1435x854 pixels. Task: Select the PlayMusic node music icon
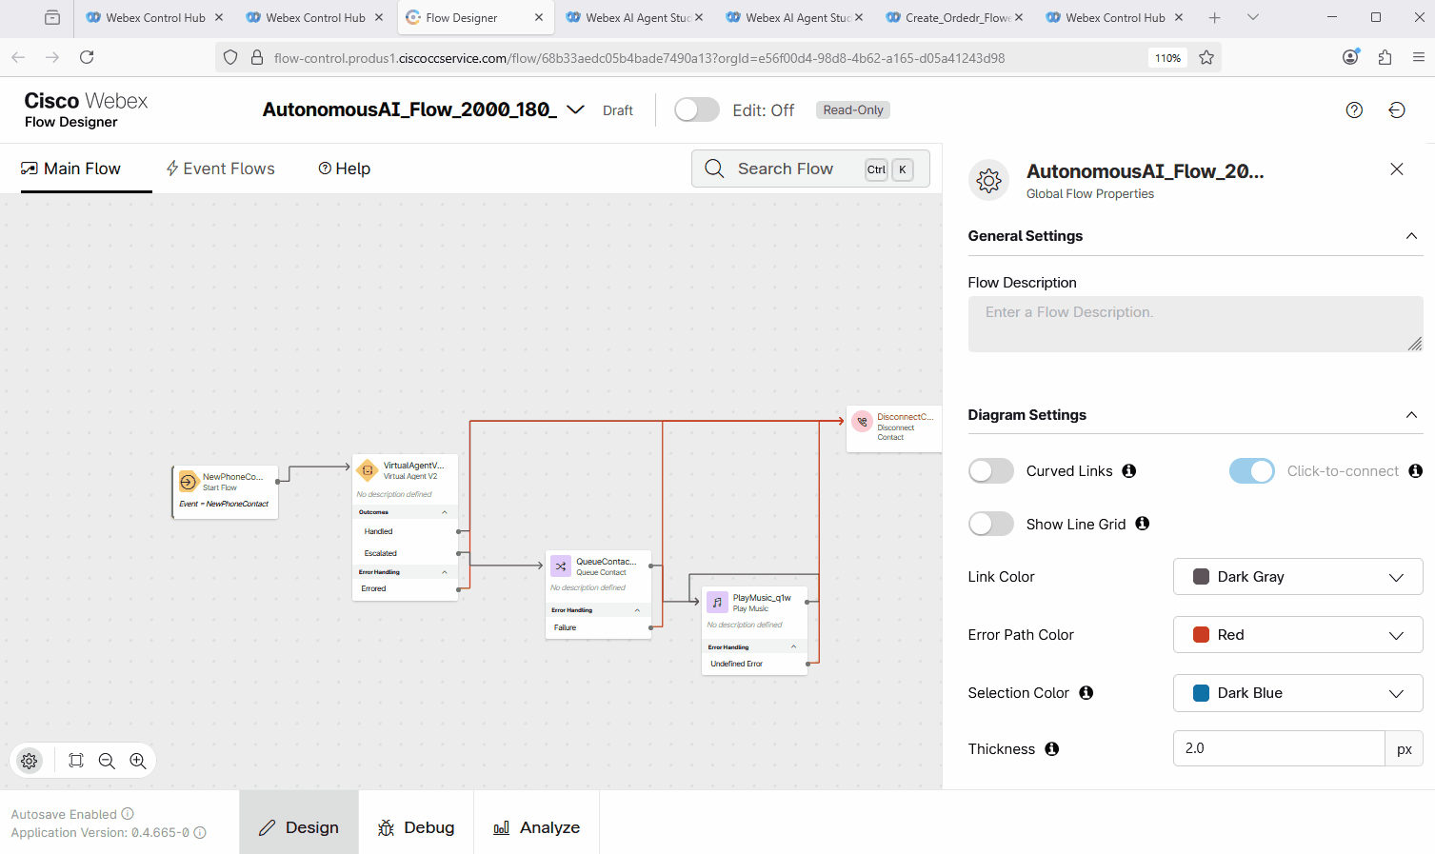pos(717,603)
